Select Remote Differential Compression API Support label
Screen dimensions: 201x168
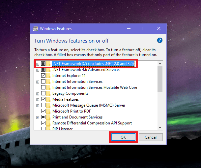click(92, 123)
